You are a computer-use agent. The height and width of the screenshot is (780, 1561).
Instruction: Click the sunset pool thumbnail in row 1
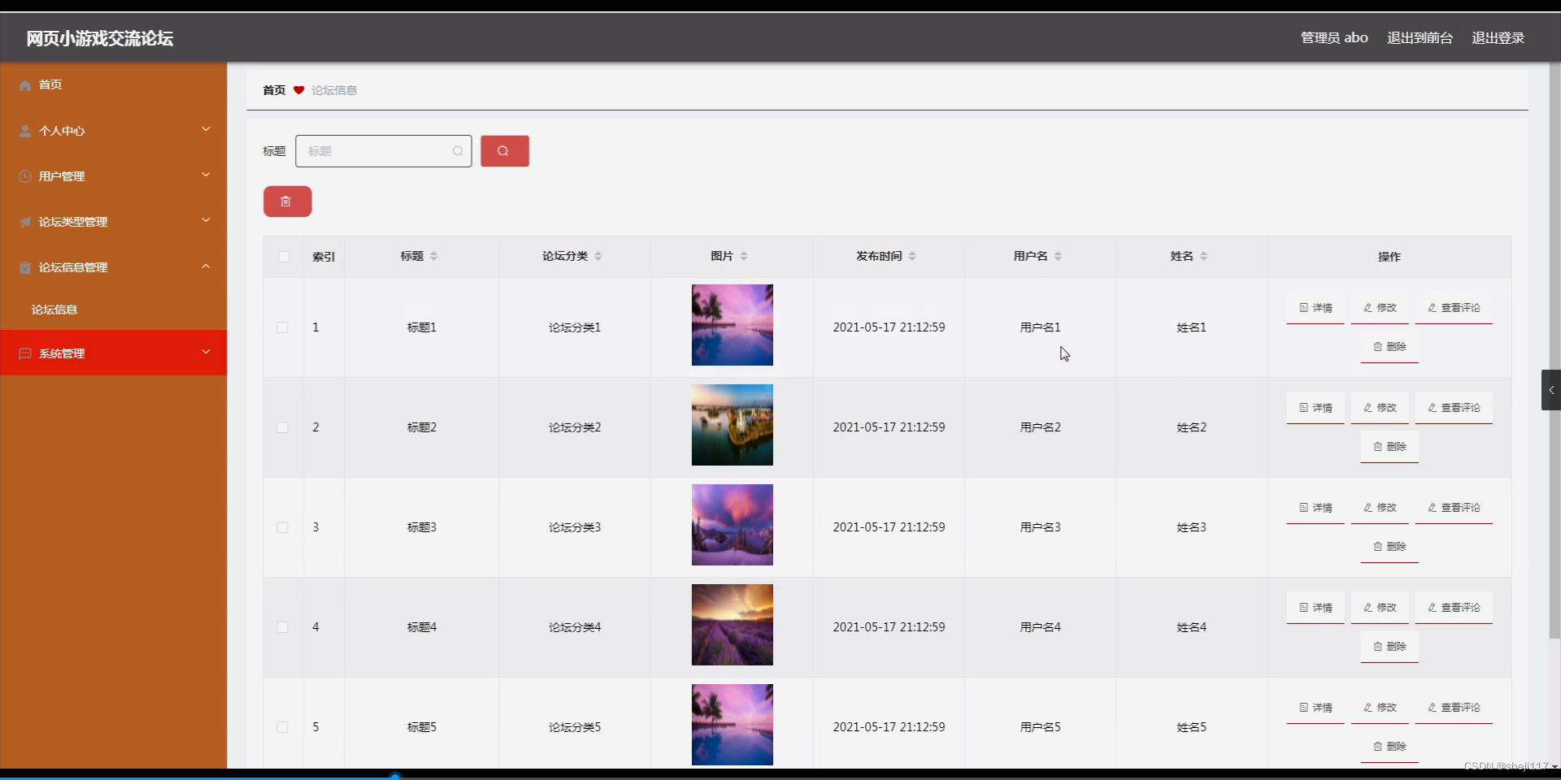tap(733, 325)
